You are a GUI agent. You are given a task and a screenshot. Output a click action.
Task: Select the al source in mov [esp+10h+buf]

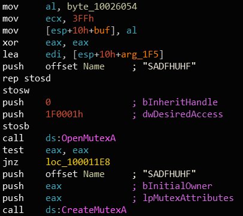point(132,31)
